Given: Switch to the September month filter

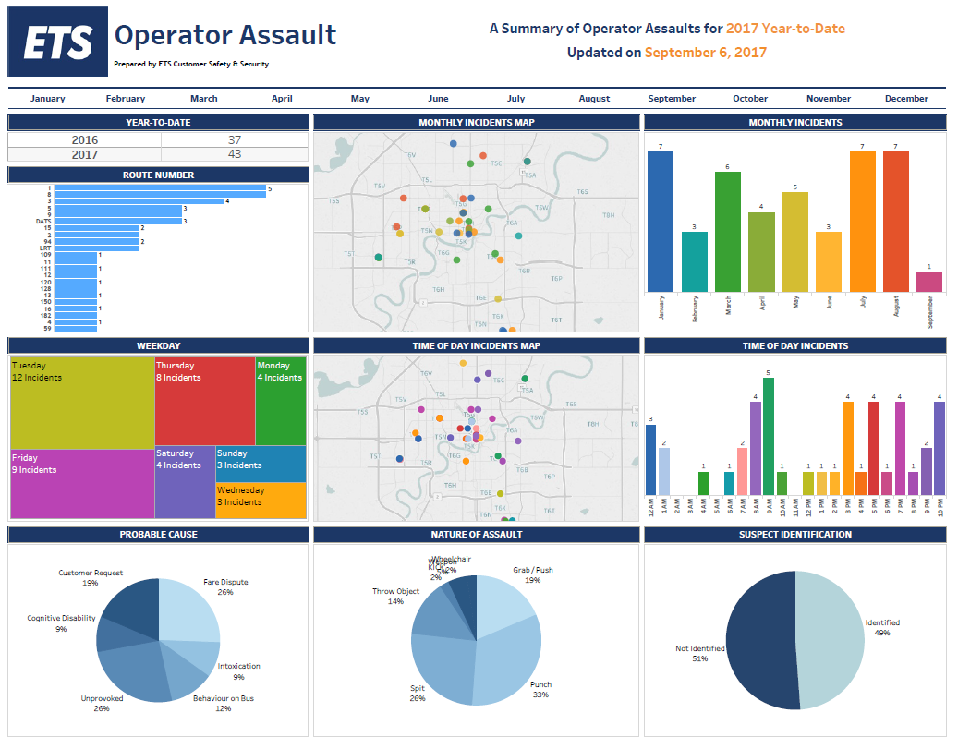Looking at the screenshot, I should 672,99.
